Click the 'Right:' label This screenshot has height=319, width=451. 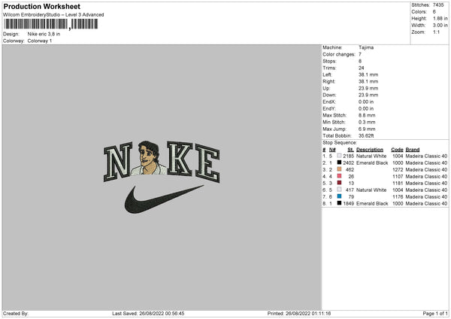coord(328,81)
